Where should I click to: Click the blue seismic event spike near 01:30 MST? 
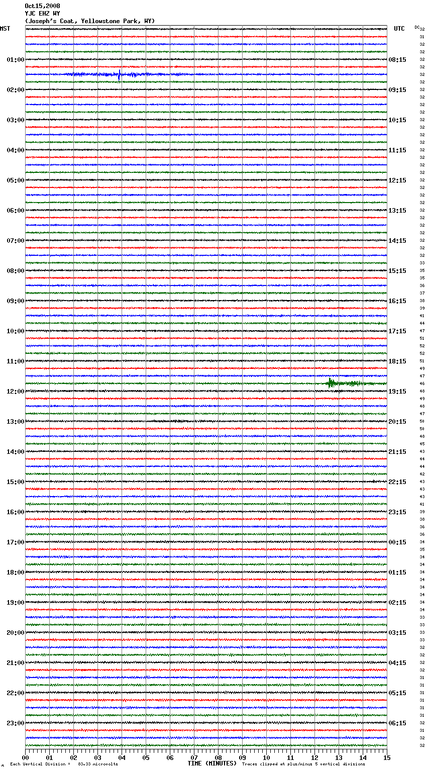[x=119, y=75]
